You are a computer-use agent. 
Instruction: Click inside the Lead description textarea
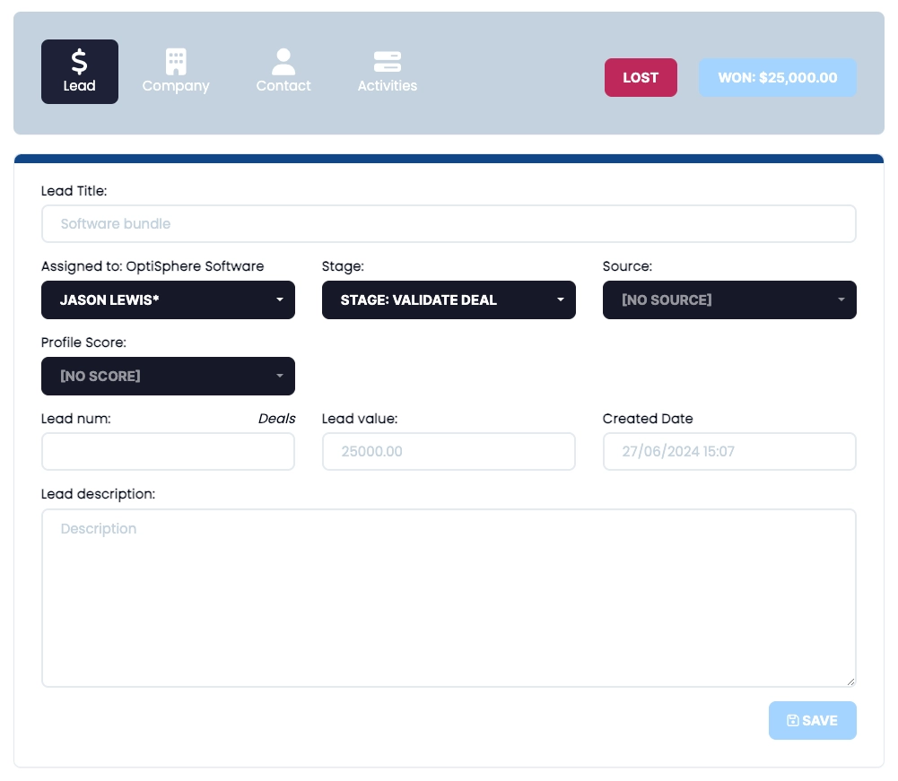449,598
